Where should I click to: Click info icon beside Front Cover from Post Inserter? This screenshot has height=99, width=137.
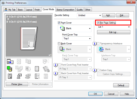(55, 65)
